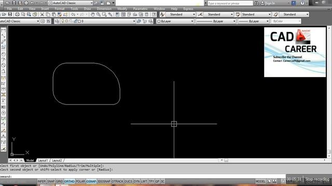Open the Modify menu
The width and height of the screenshot is (332, 186).
[x=122, y=9]
